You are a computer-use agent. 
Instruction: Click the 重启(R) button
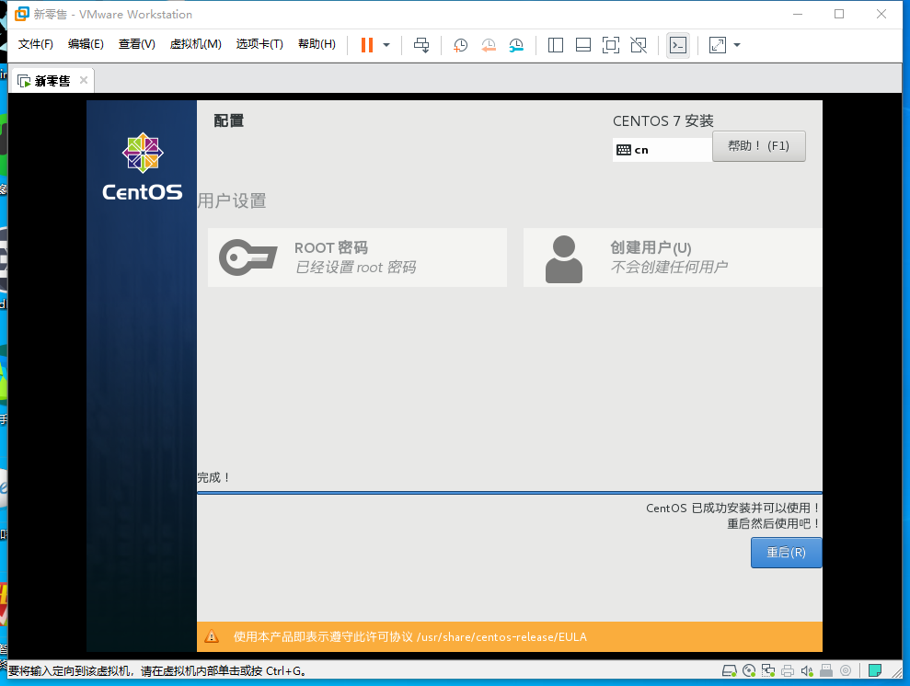click(786, 553)
